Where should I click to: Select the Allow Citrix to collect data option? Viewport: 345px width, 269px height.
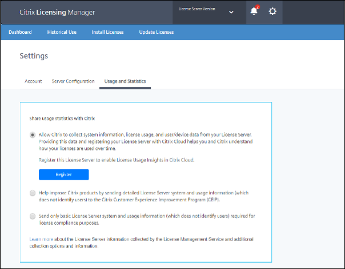[33, 134]
